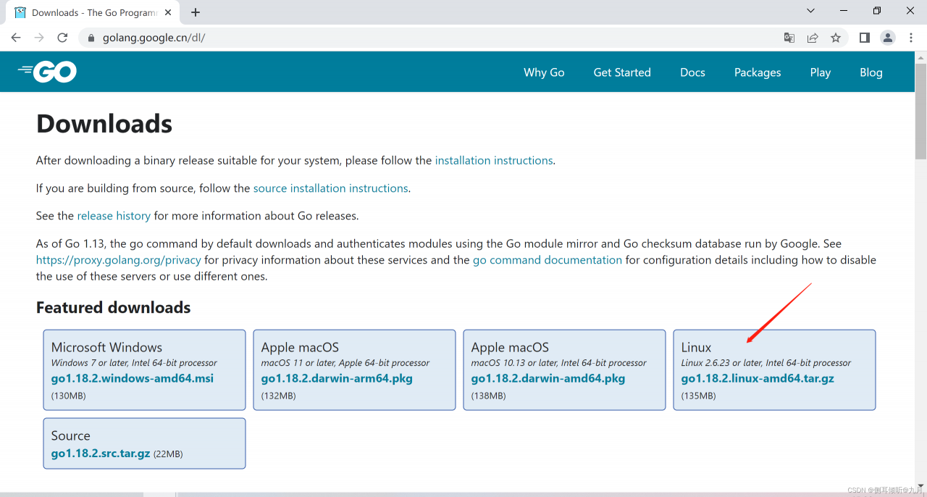This screenshot has width=927, height=497.
Task: Reload the page with refresh icon
Action: click(62, 38)
